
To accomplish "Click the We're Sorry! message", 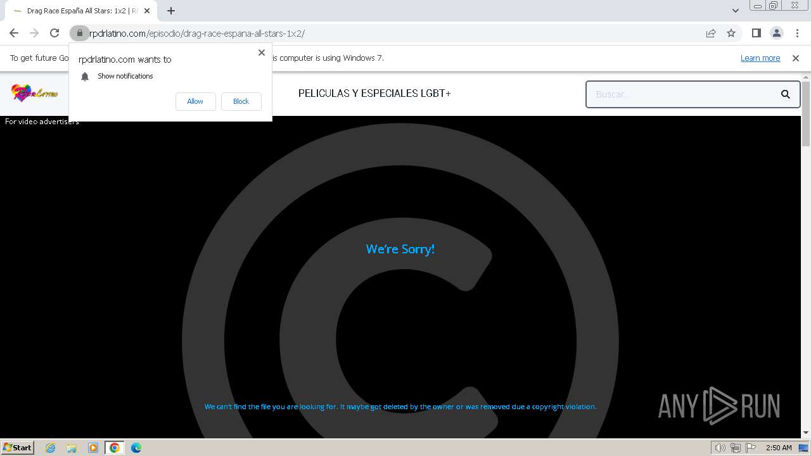I will pyautogui.click(x=400, y=249).
